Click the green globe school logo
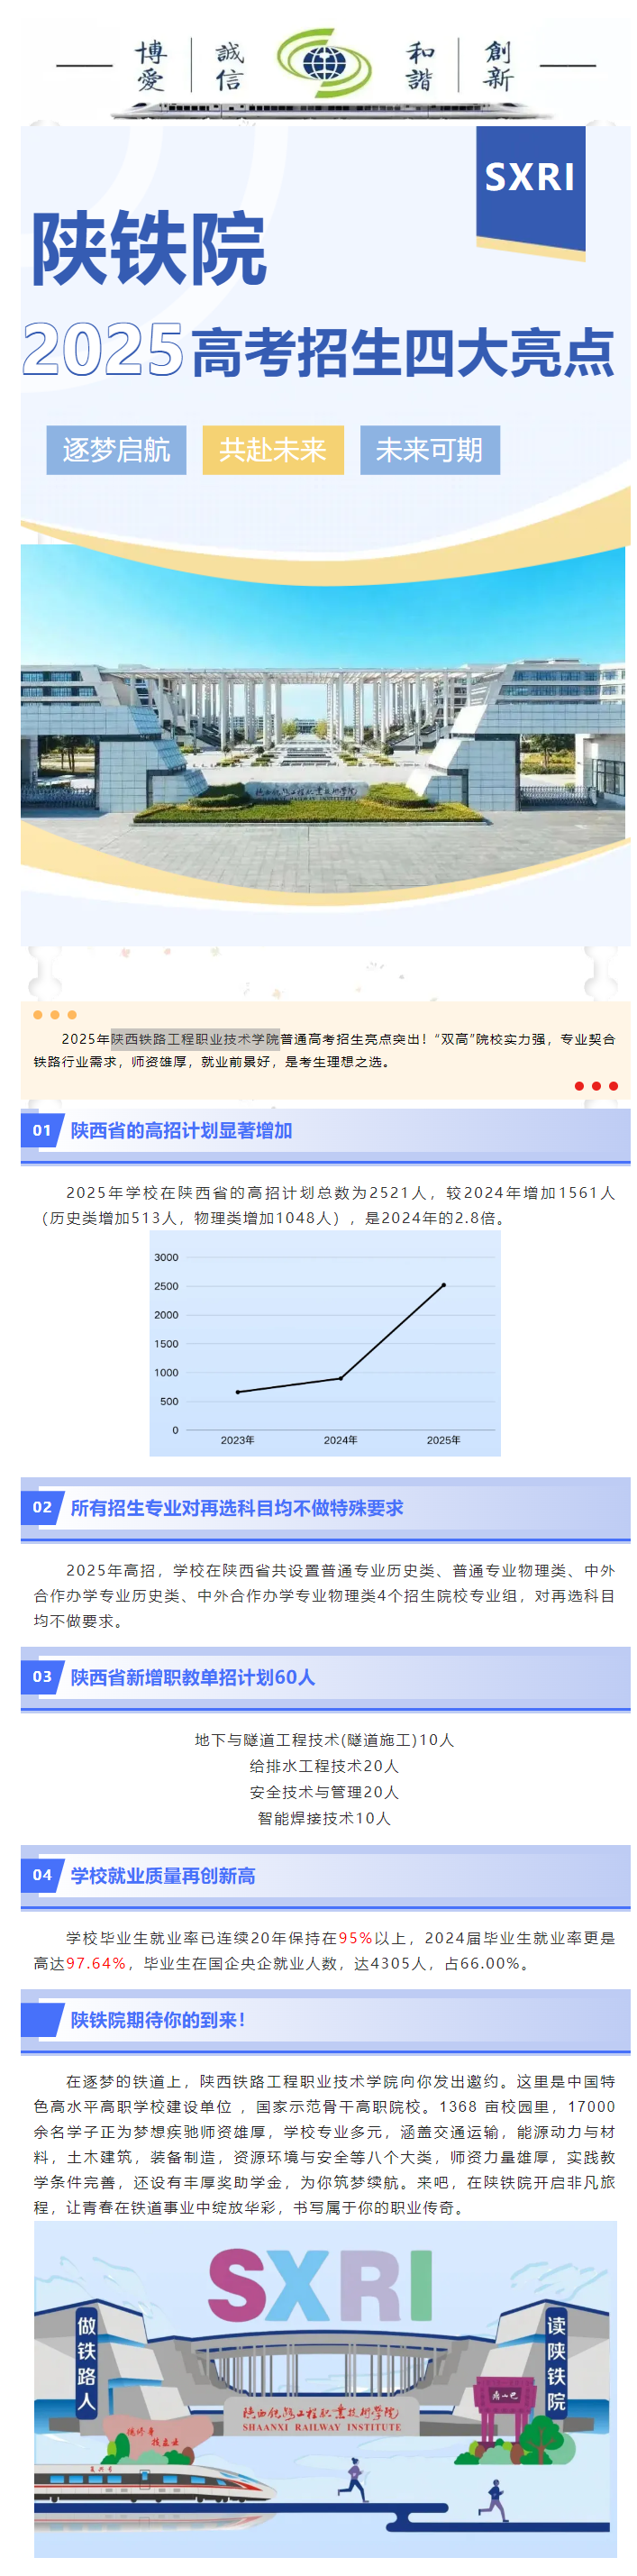Image resolution: width=637 pixels, height=2576 pixels. 323,63
